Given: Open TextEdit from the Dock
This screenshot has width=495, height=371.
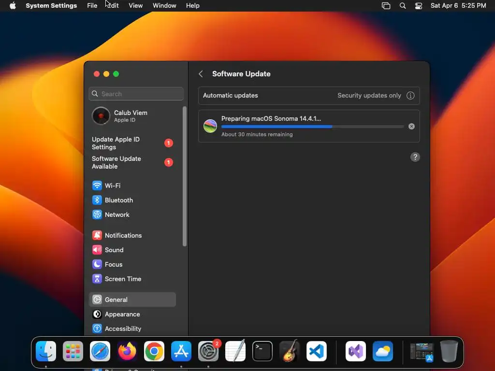Looking at the screenshot, I should (x=235, y=351).
